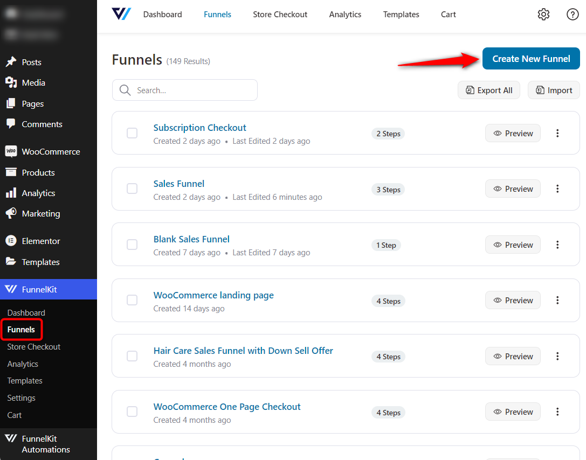Open Funnels in FunnelKit sidebar submenu
This screenshot has height=460, width=586.
point(21,330)
